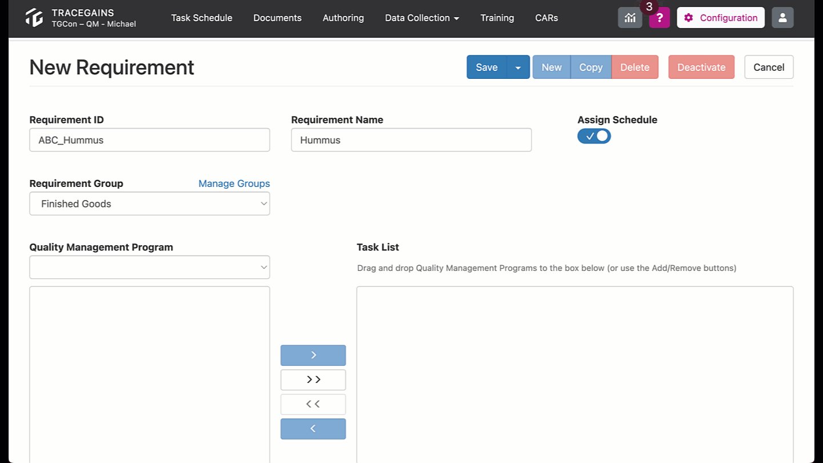Click the Configuration button

click(x=721, y=18)
